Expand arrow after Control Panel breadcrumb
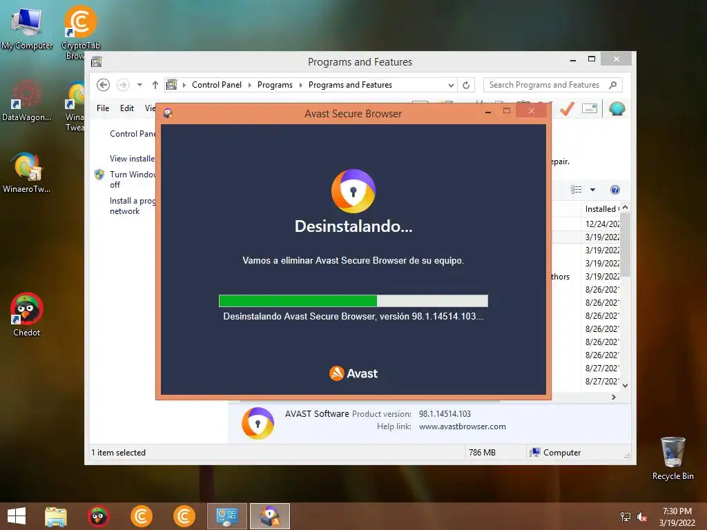707x530 pixels. point(250,85)
